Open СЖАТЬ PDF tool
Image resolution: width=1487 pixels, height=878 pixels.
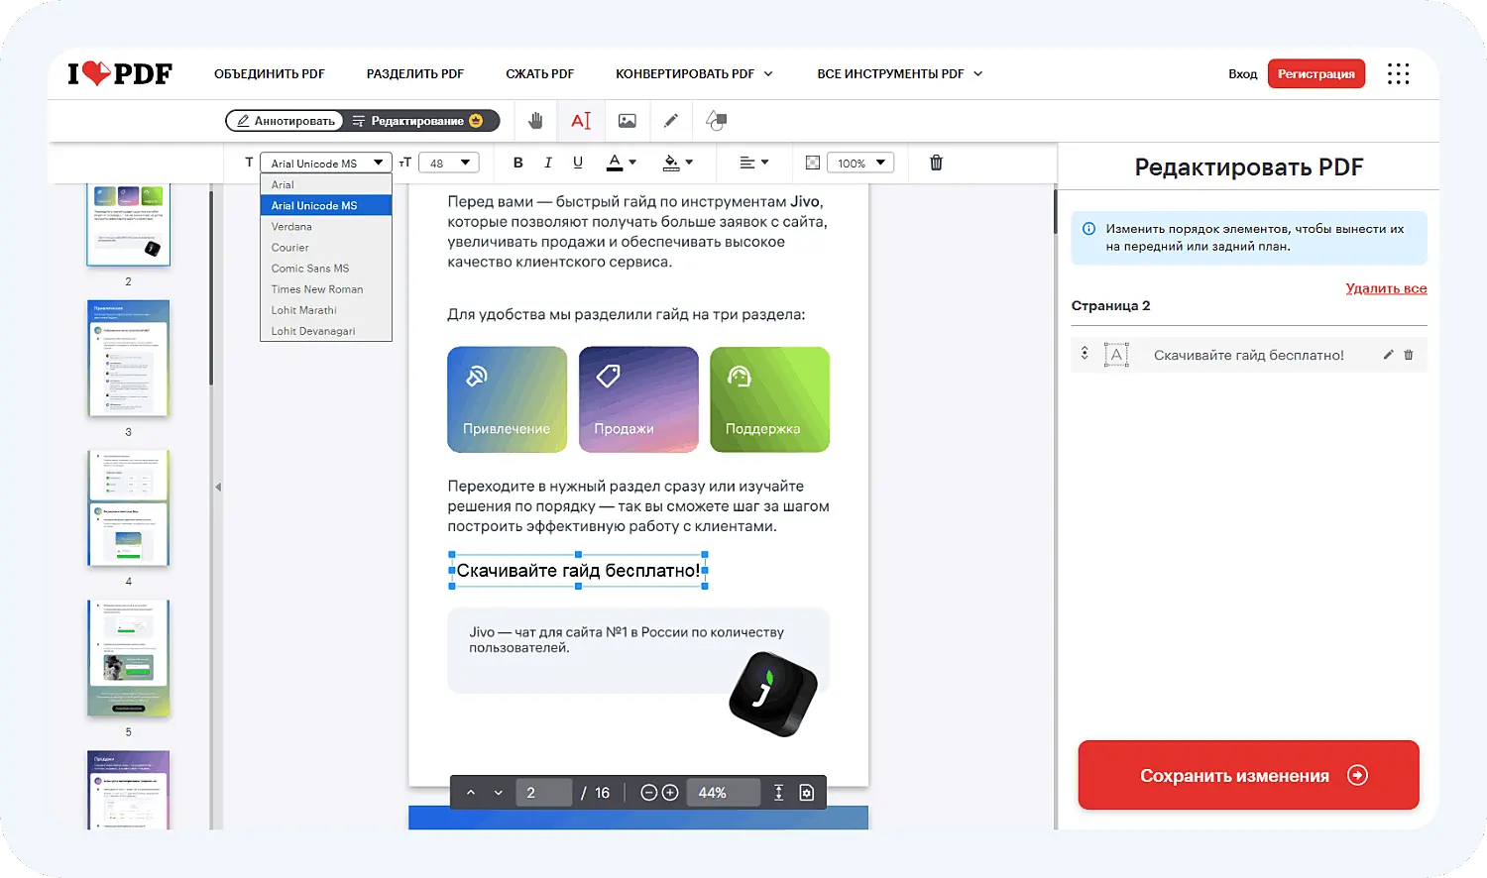coord(540,73)
